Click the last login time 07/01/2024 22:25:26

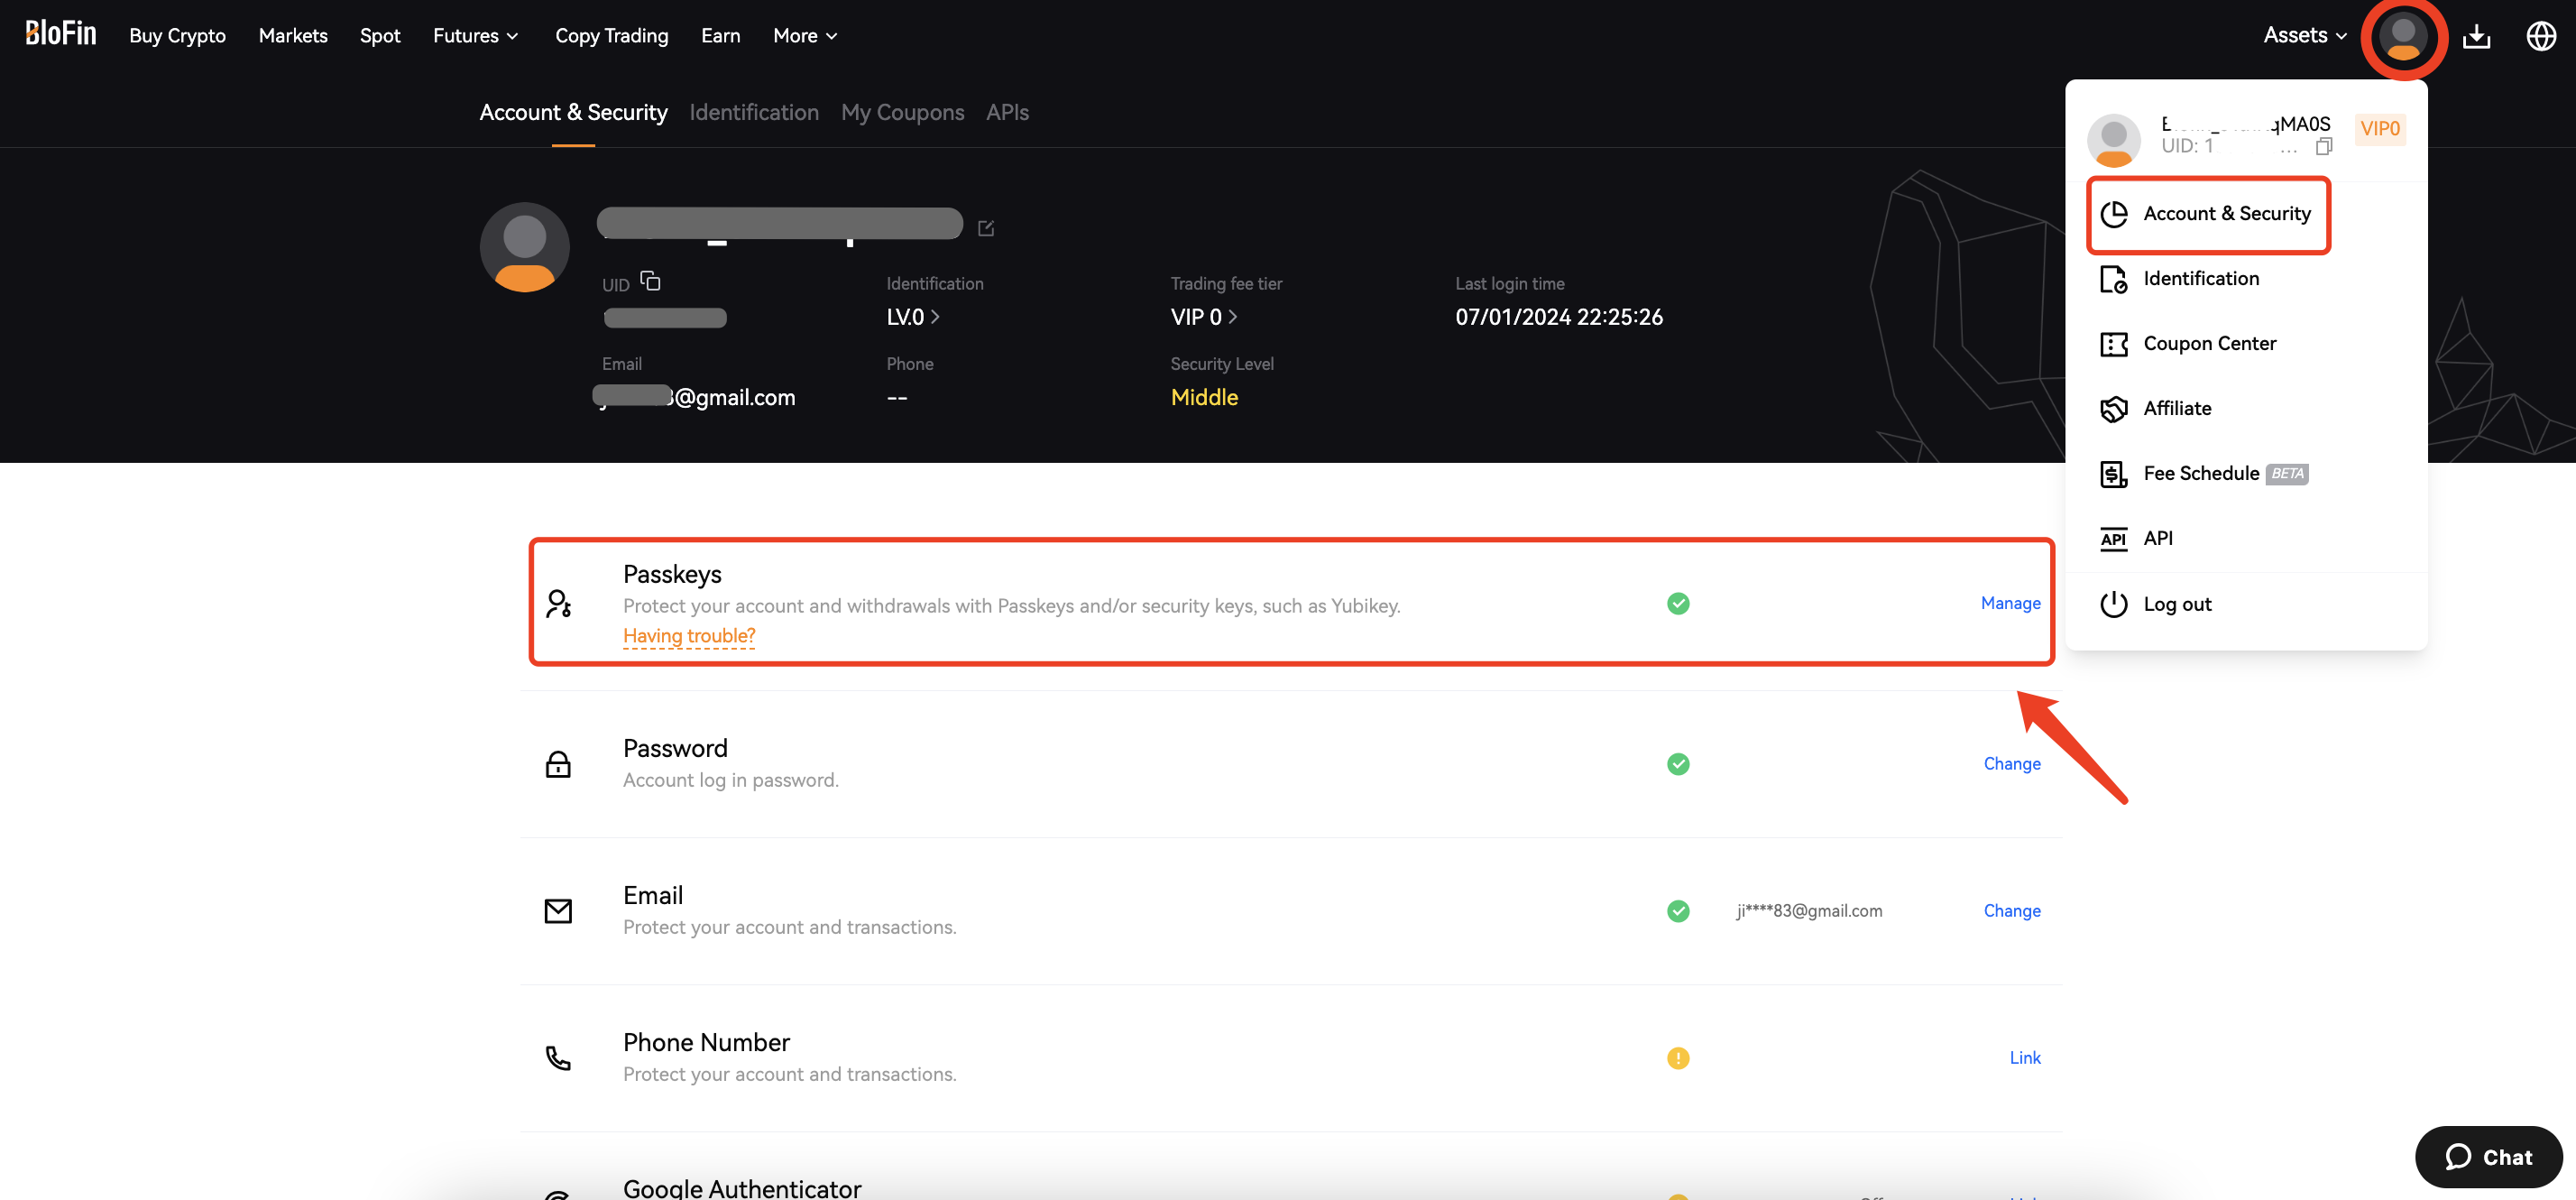coord(1559,317)
